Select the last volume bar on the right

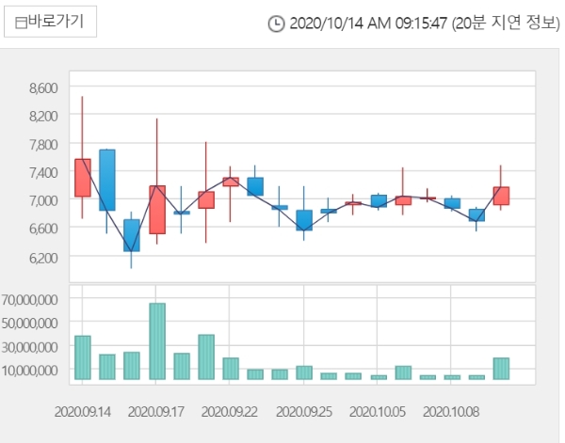point(501,369)
